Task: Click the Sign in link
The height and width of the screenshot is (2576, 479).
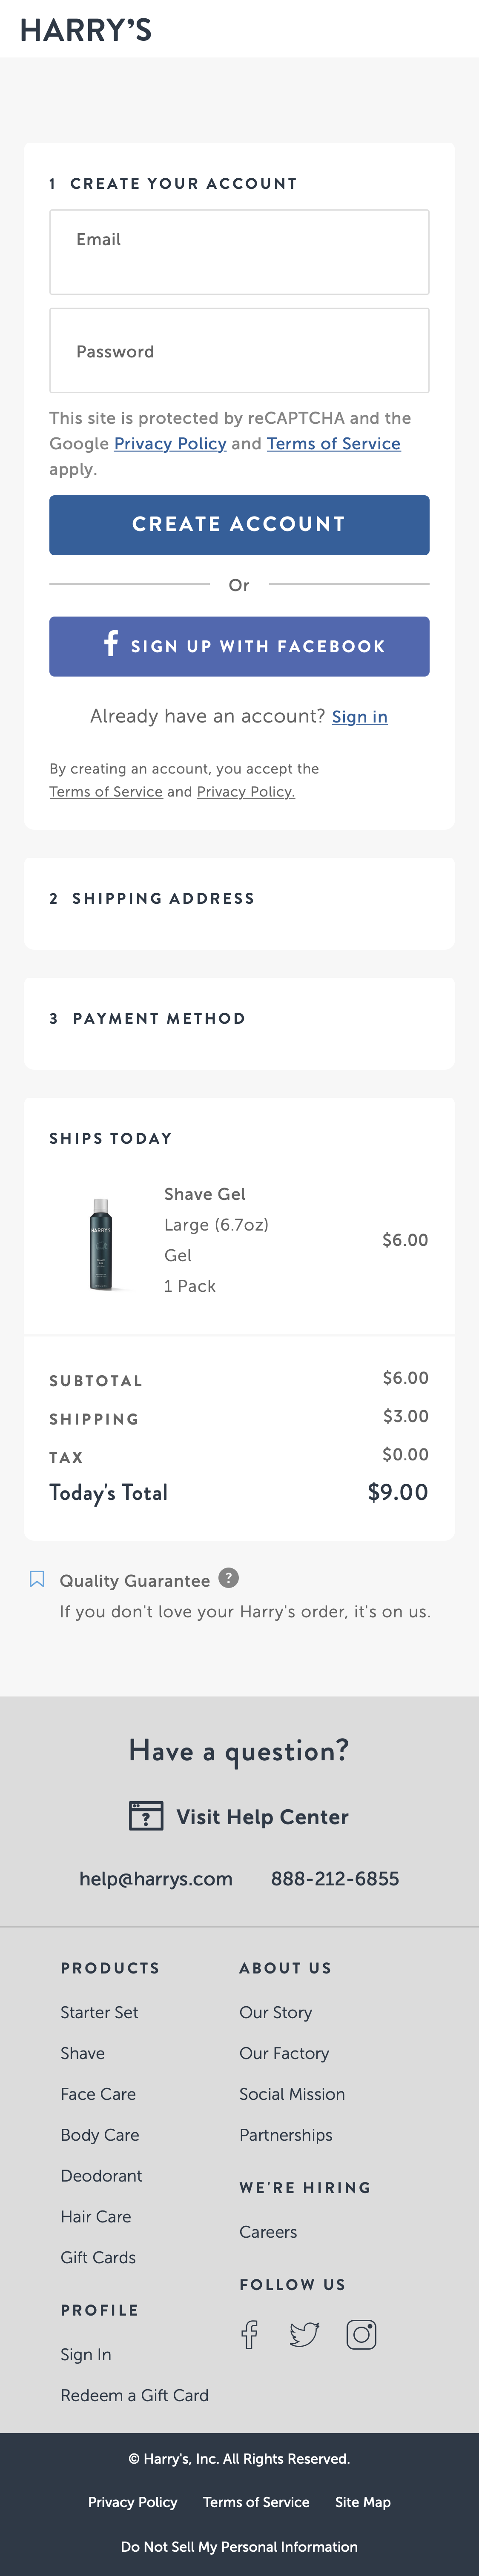Action: tap(359, 717)
